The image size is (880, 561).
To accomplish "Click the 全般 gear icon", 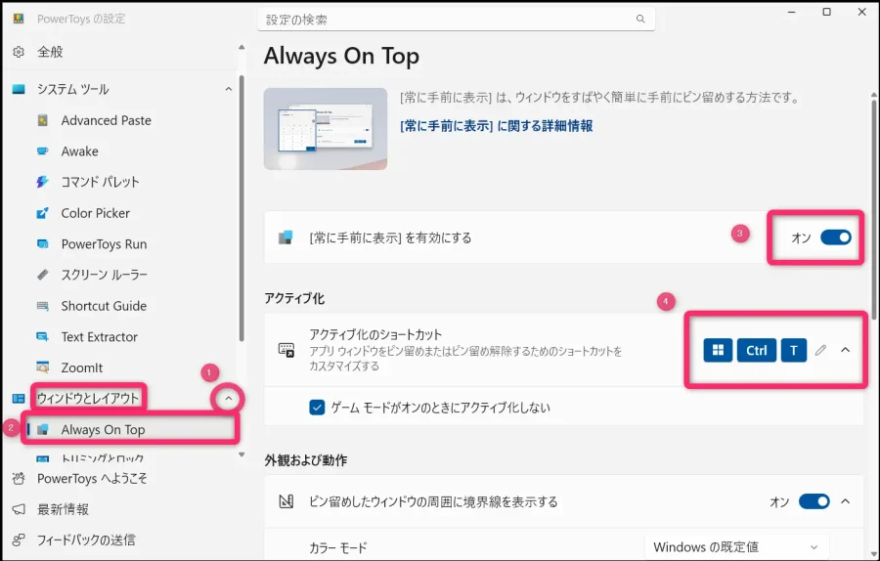I will (x=19, y=52).
